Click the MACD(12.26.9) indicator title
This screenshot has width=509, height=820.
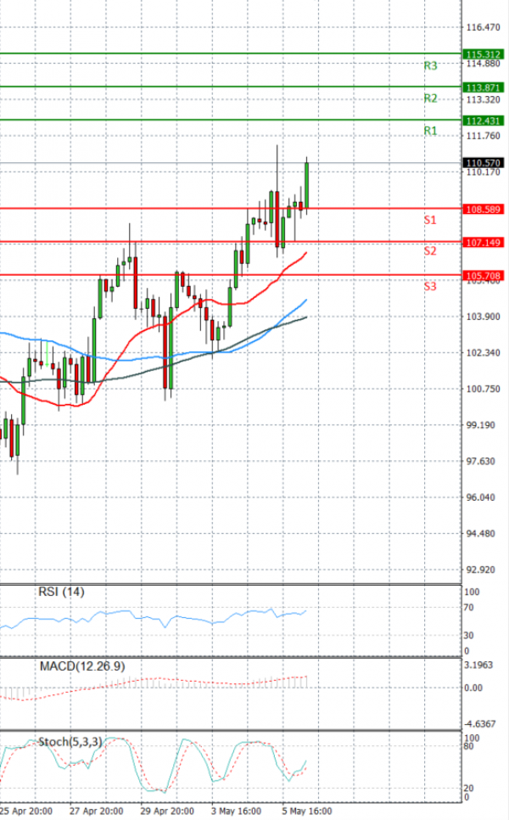click(82, 666)
